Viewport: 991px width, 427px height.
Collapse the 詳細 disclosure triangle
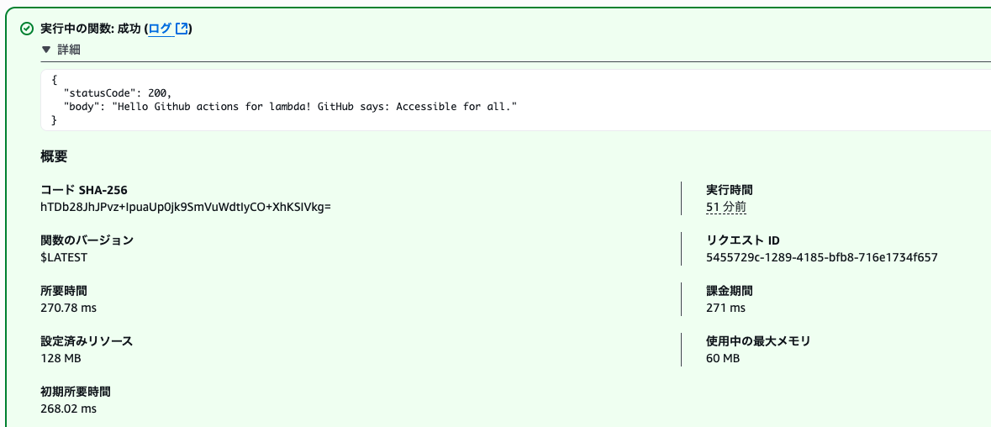point(45,50)
